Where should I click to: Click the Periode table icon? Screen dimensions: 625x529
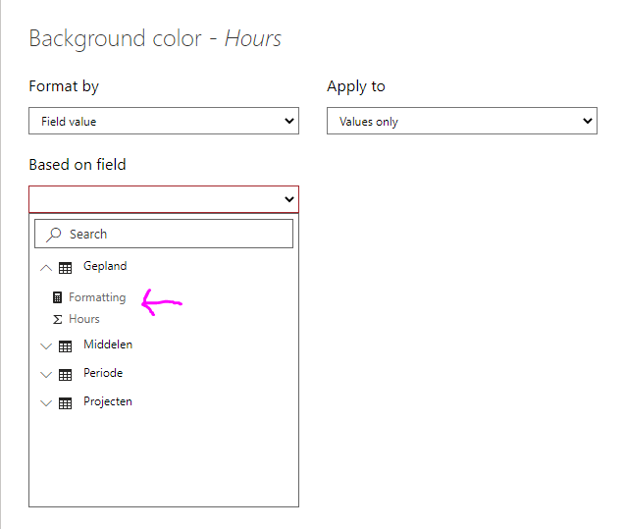[x=66, y=375]
